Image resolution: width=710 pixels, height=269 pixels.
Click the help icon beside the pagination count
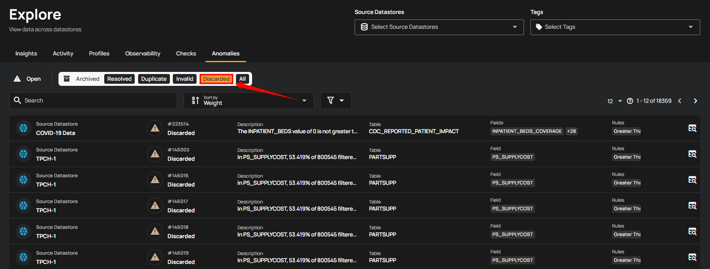click(630, 101)
